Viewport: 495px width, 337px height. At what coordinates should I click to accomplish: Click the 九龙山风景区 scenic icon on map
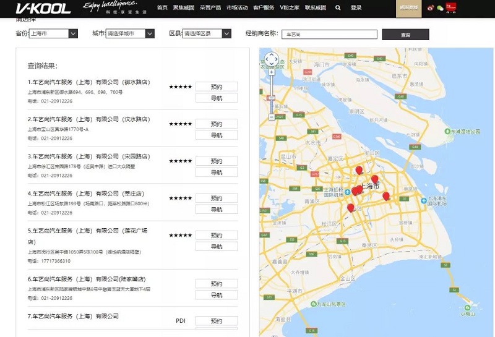pos(314,304)
